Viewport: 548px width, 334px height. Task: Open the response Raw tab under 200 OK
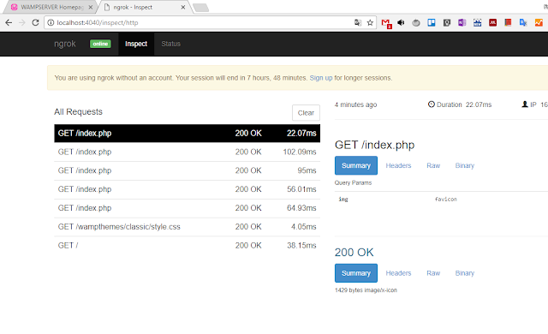(x=433, y=273)
